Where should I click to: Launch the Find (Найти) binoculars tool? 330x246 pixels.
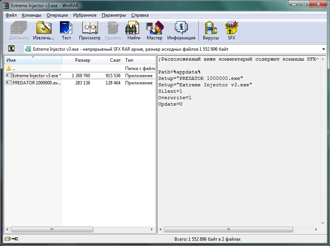(134, 31)
